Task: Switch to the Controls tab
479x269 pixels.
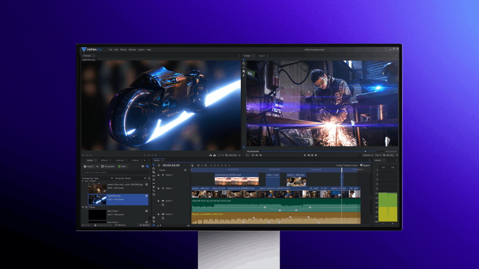Action: click(120, 160)
